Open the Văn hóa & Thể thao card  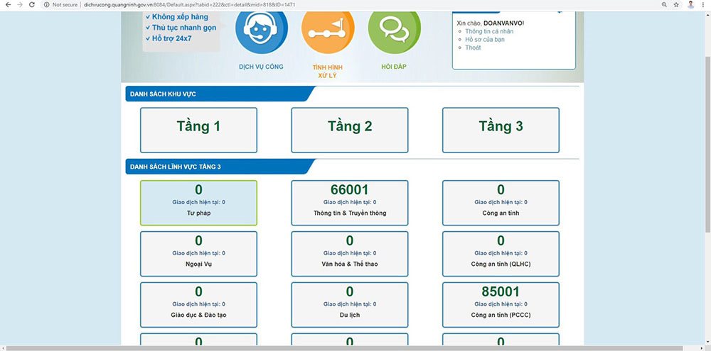point(350,254)
